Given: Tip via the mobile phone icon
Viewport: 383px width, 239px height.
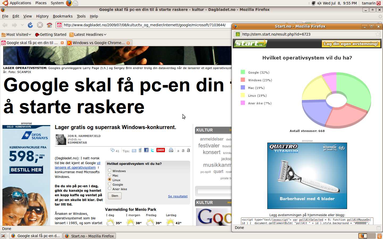Looking at the screenshot, I should (140, 150).
